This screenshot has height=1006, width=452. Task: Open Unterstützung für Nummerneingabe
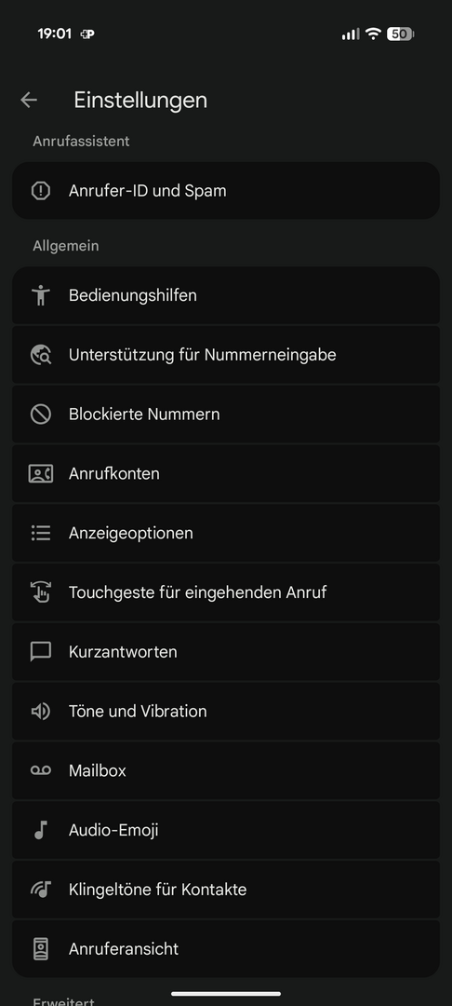226,355
